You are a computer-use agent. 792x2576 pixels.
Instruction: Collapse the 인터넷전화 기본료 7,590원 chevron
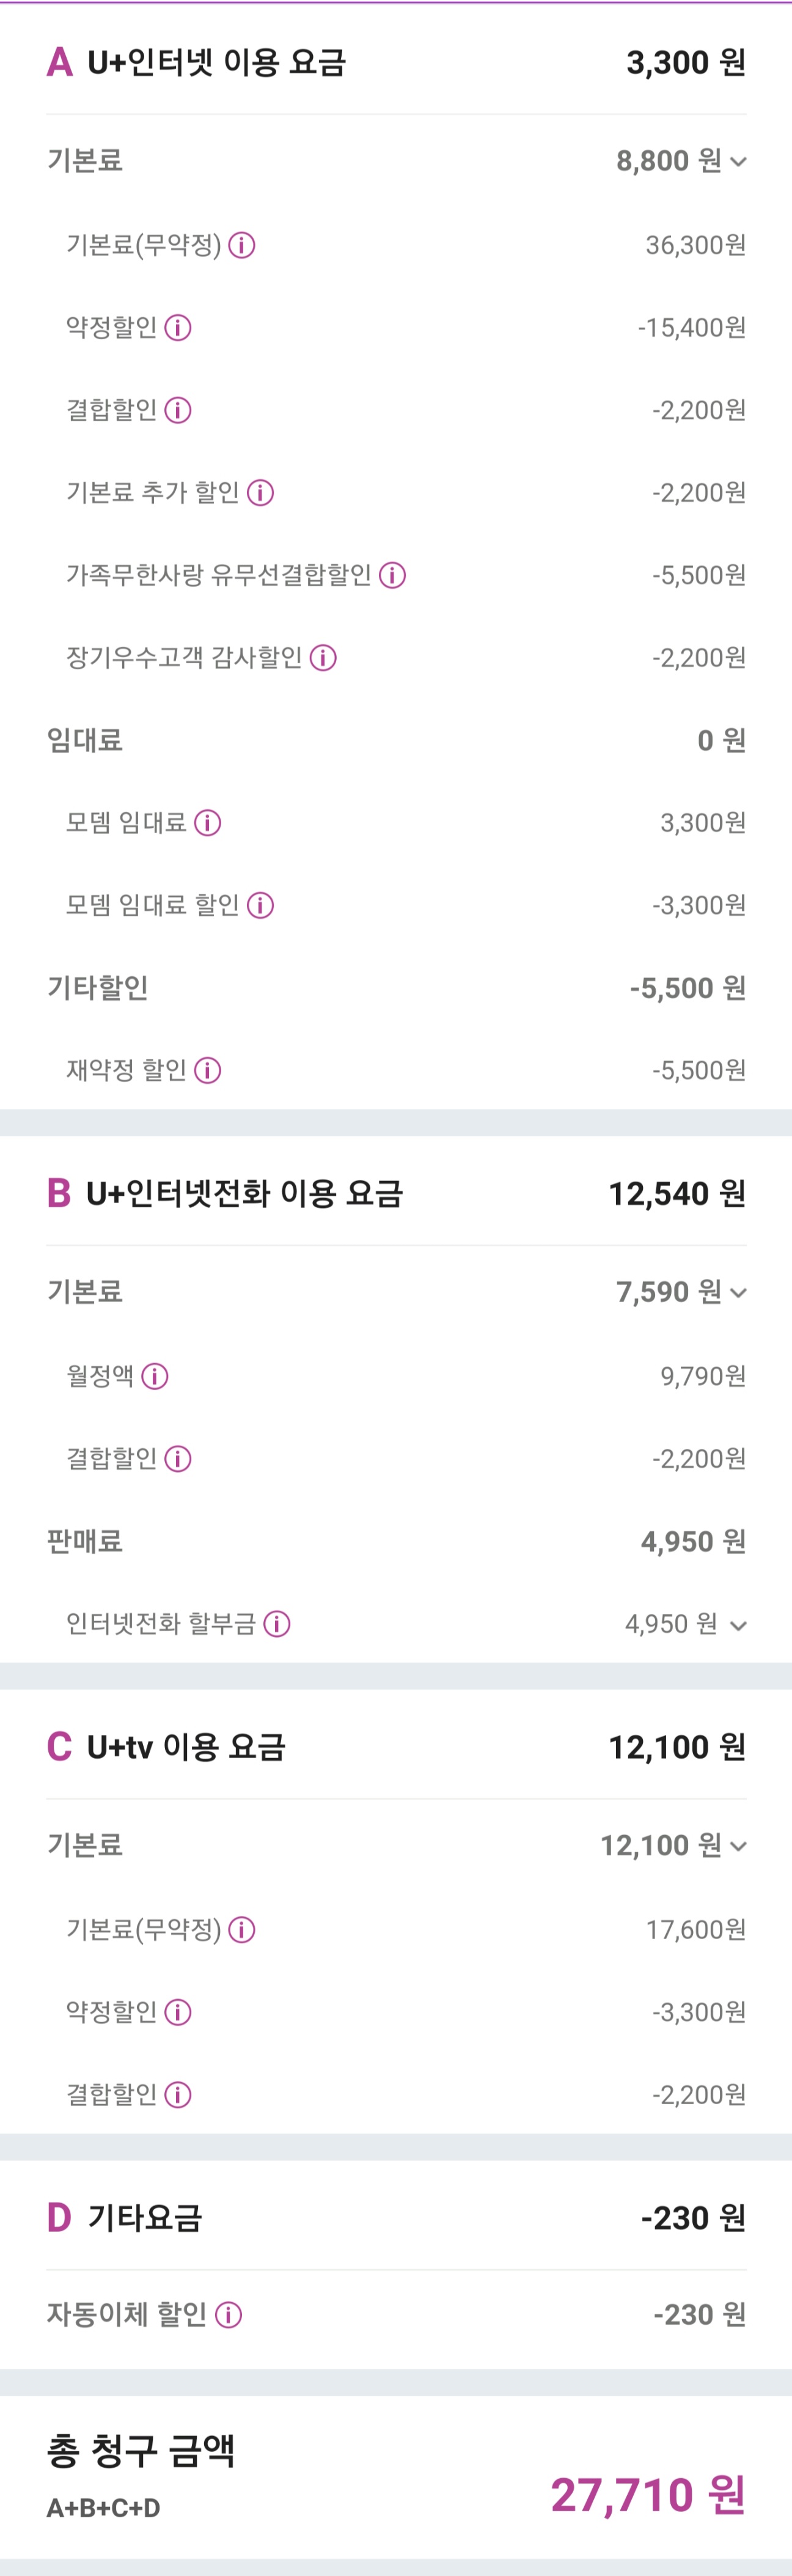point(738,1293)
